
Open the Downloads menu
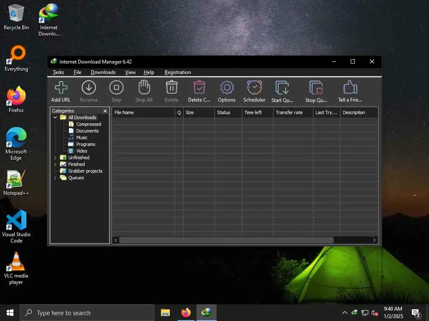tap(103, 72)
